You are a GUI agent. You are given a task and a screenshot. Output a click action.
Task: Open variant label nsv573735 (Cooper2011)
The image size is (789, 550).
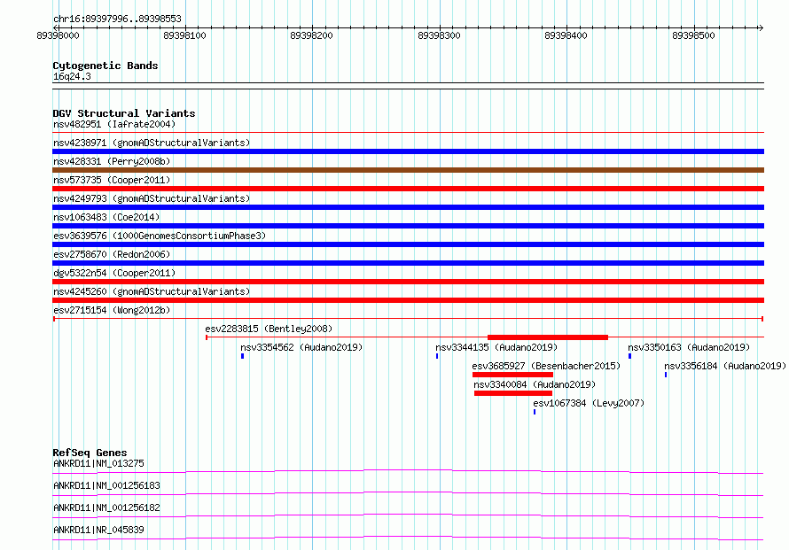click(112, 180)
